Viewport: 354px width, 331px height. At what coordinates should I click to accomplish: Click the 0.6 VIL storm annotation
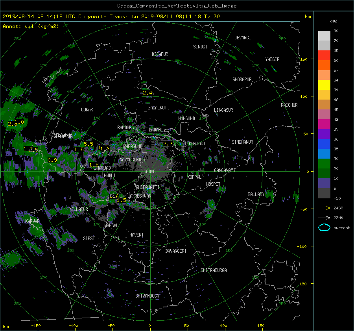click(114, 196)
